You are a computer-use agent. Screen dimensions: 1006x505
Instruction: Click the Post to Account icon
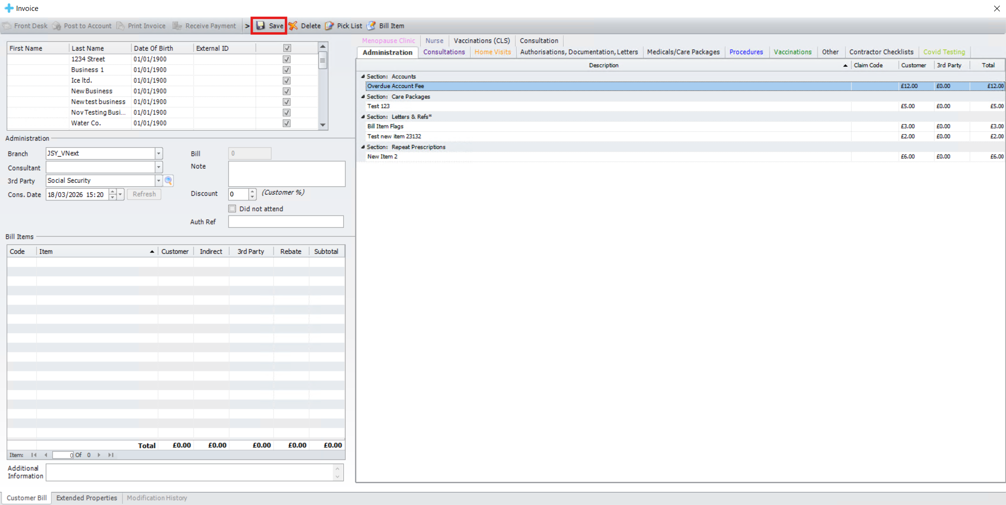point(57,26)
